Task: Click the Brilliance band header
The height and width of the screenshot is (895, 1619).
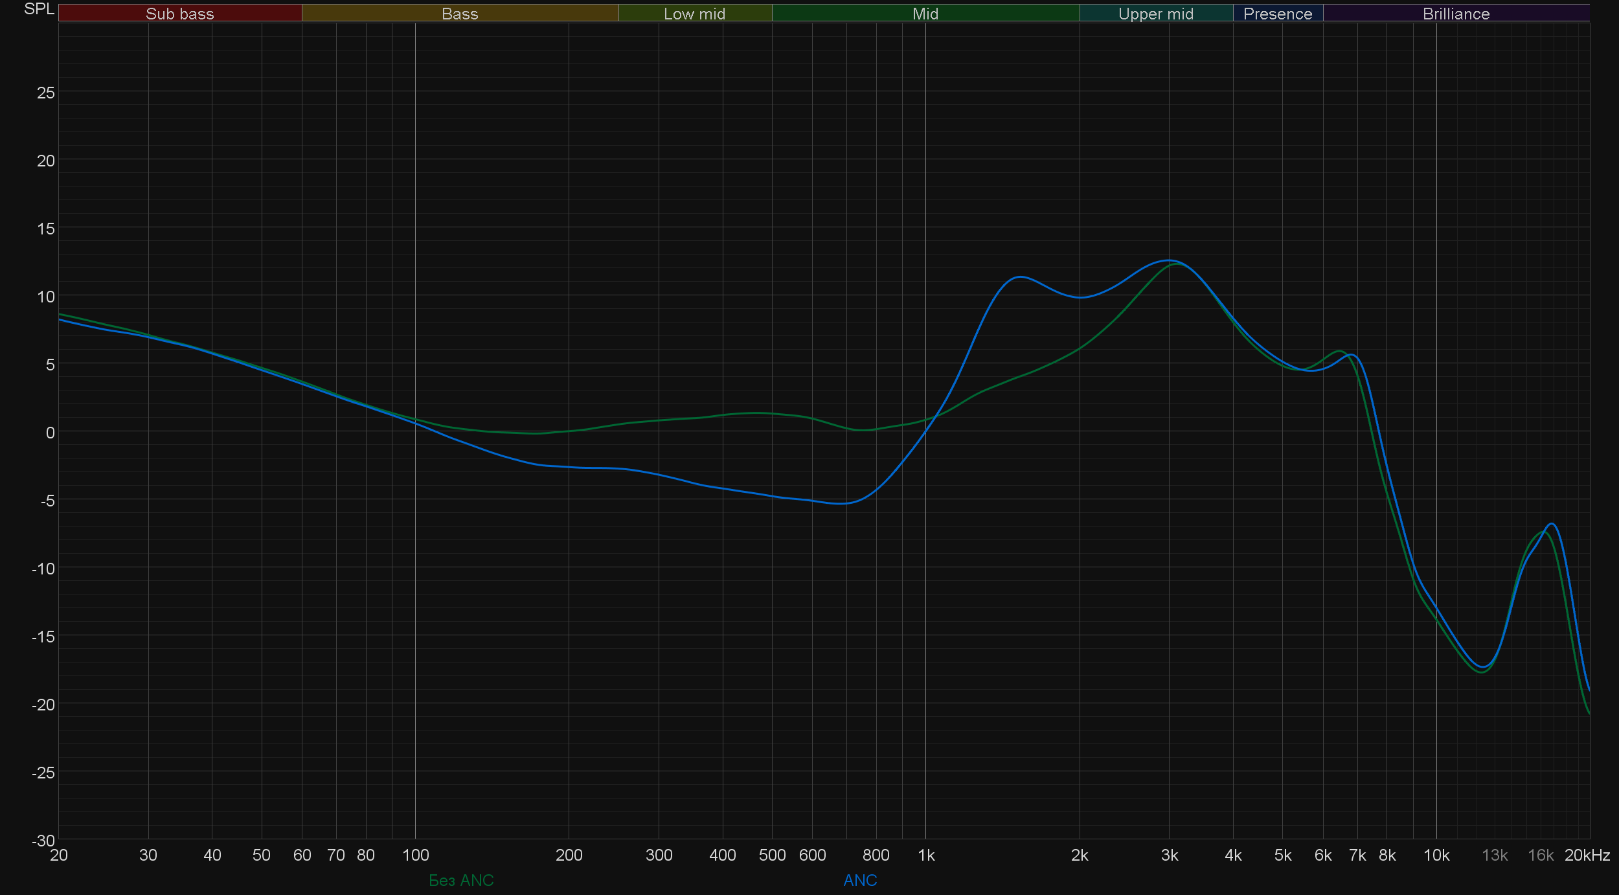Action: tap(1456, 14)
